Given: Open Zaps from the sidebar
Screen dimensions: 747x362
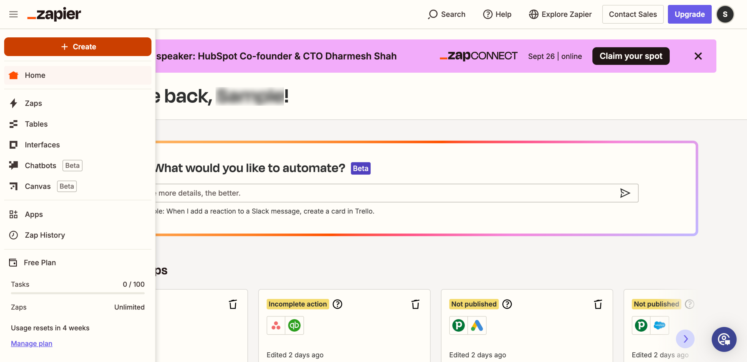Looking at the screenshot, I should pos(33,103).
